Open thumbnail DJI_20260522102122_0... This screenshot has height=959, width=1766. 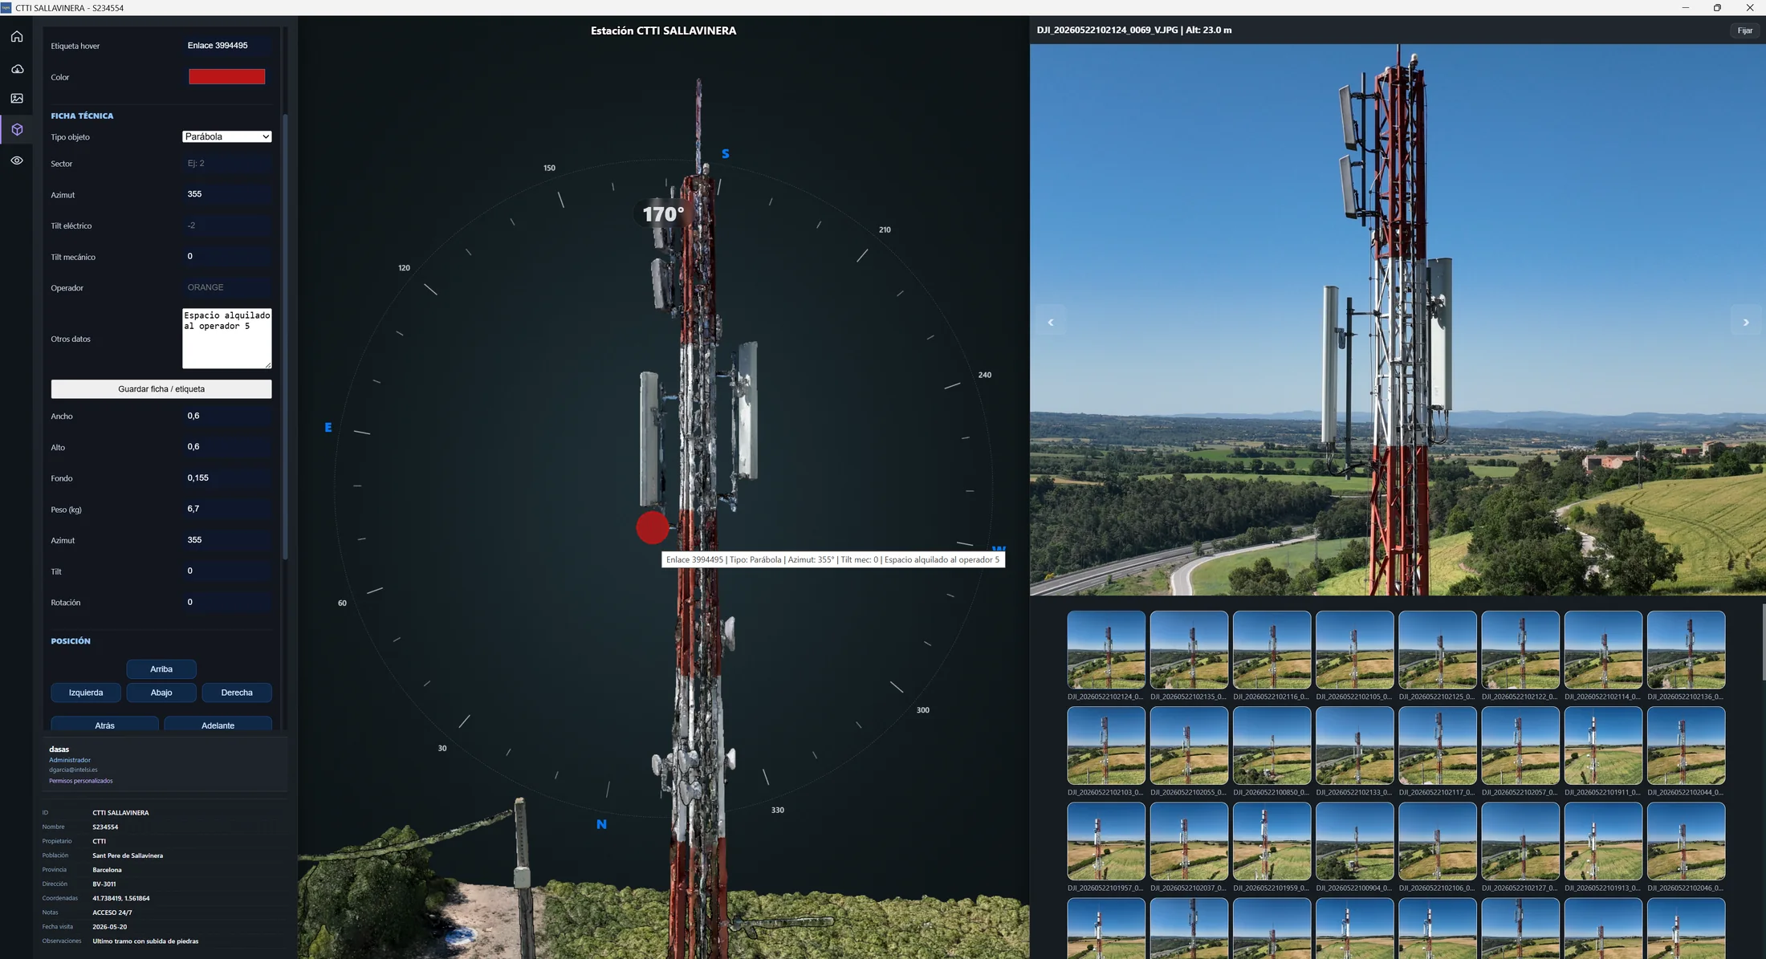(x=1520, y=650)
